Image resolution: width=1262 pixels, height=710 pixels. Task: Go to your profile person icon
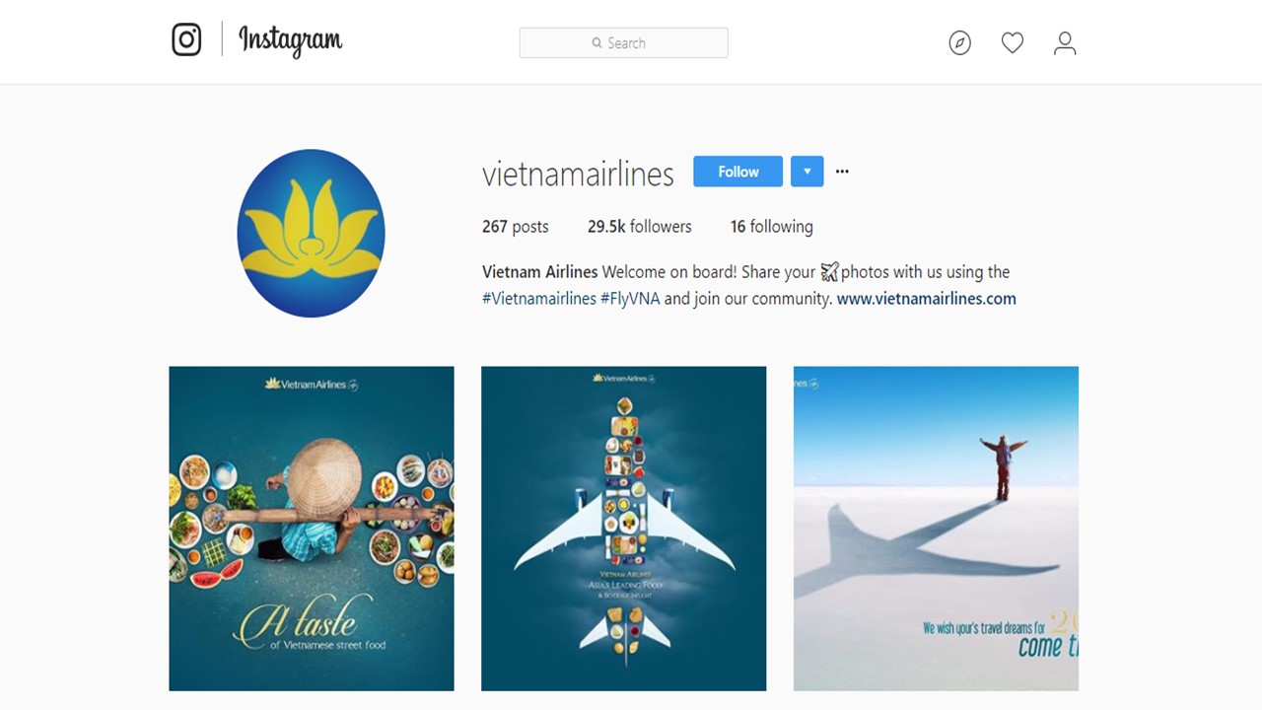click(1065, 42)
